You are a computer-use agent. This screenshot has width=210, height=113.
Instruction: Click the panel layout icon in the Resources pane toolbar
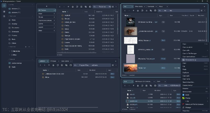pyautogui.click(x=90, y=7)
